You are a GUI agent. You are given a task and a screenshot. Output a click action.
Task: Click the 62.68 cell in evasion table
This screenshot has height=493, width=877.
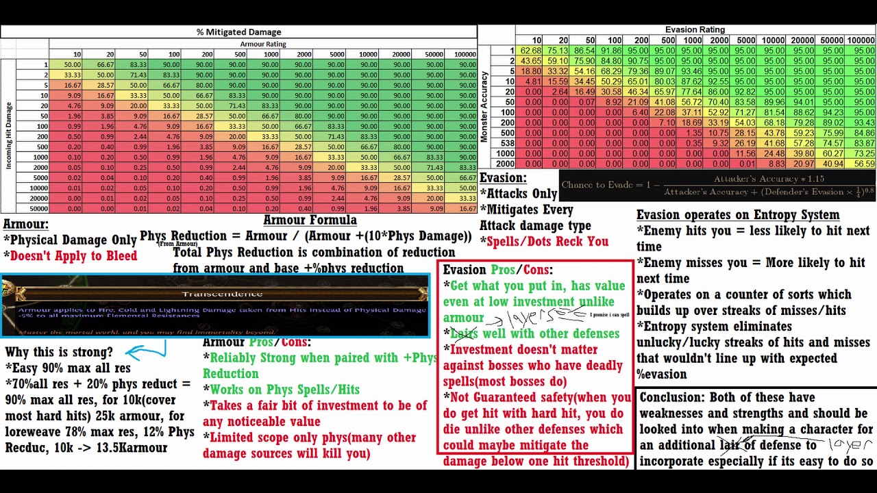531,51
